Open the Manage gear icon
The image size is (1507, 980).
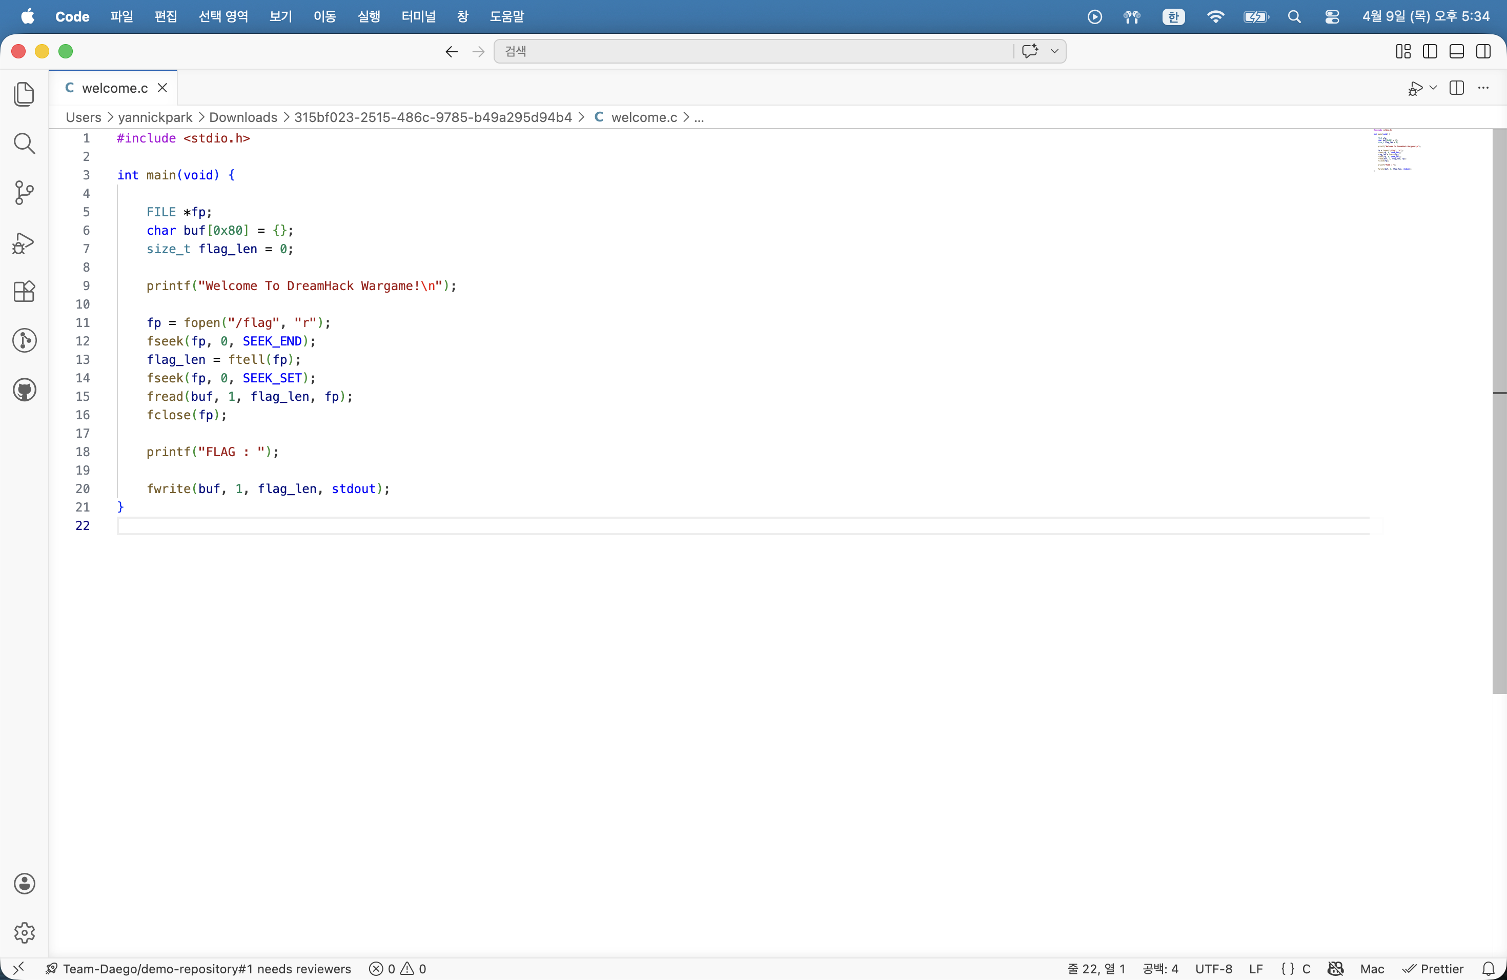[x=24, y=932]
